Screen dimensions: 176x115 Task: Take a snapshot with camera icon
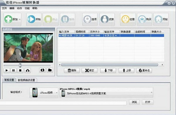(43, 70)
